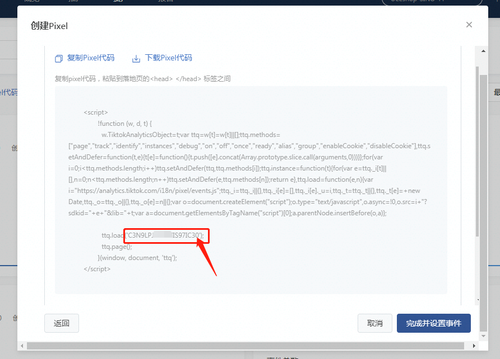
Task: Go back with the 返回 button
Action: point(62,323)
